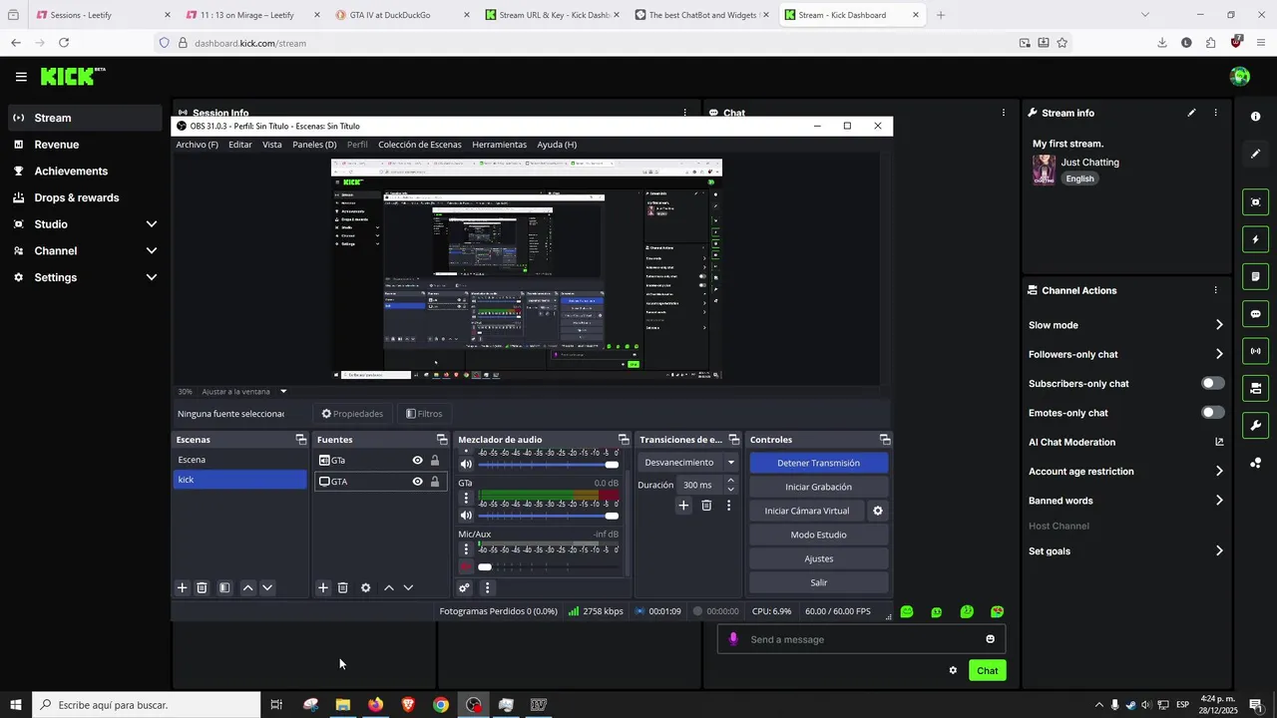Move the scene down in the Escenas panel
This screenshot has height=718, width=1277.
pyautogui.click(x=267, y=588)
